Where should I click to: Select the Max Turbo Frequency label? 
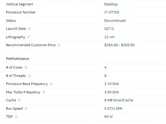click(23, 92)
